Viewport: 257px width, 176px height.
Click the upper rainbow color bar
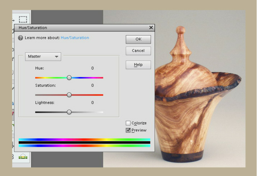pyautogui.click(x=84, y=139)
